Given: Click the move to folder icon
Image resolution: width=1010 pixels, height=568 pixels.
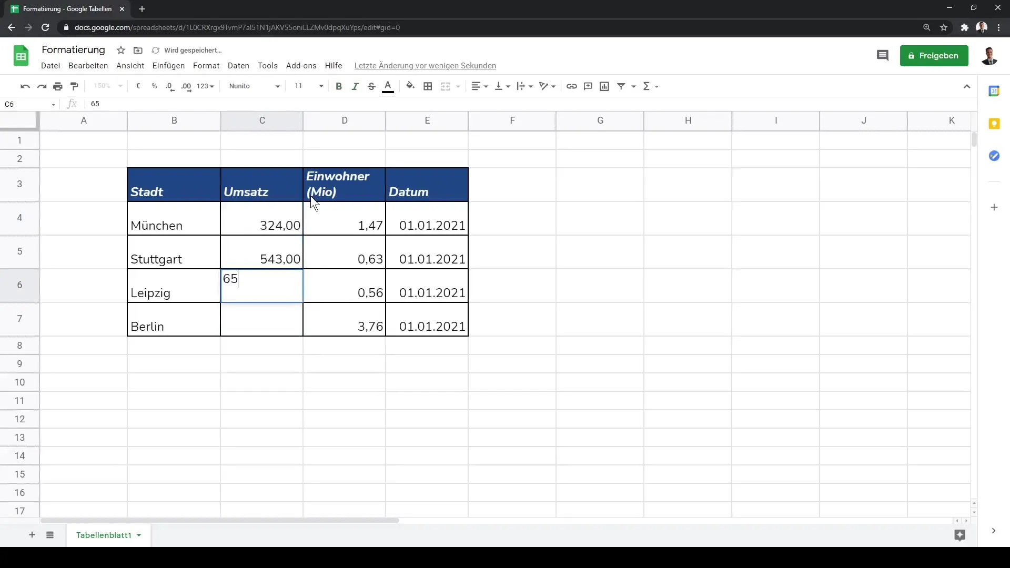Looking at the screenshot, I should point(138,50).
